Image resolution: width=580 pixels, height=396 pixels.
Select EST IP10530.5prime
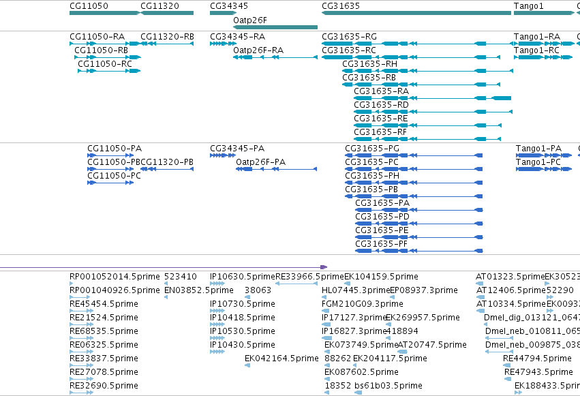217,338
